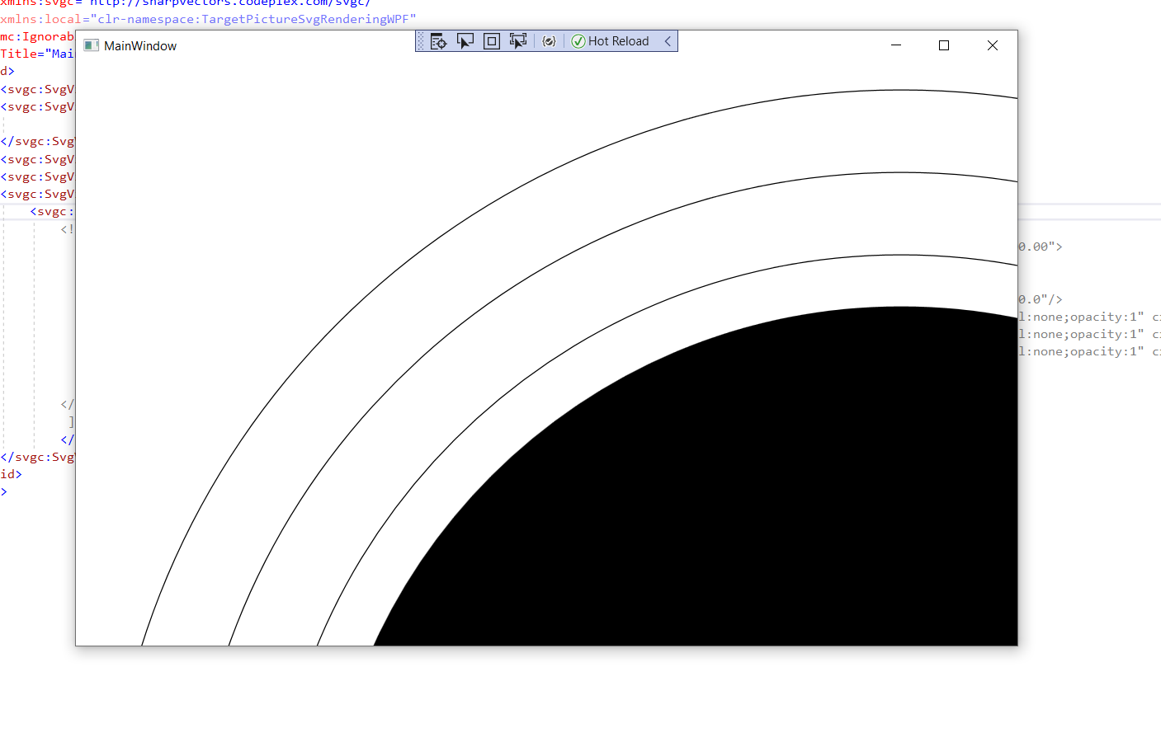Image resolution: width=1161 pixels, height=733 pixels.
Task: Toggle Track Focused Element mode
Action: pos(518,40)
